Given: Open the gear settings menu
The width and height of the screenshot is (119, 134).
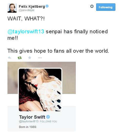Looking at the screenshot, I should pyautogui.click(x=92, y=6).
